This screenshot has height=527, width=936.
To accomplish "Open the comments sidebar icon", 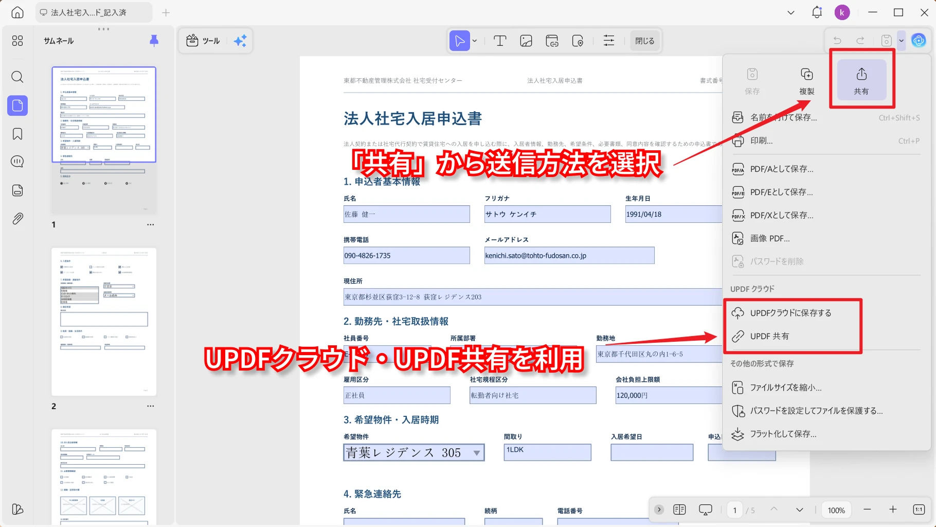I will tap(17, 162).
